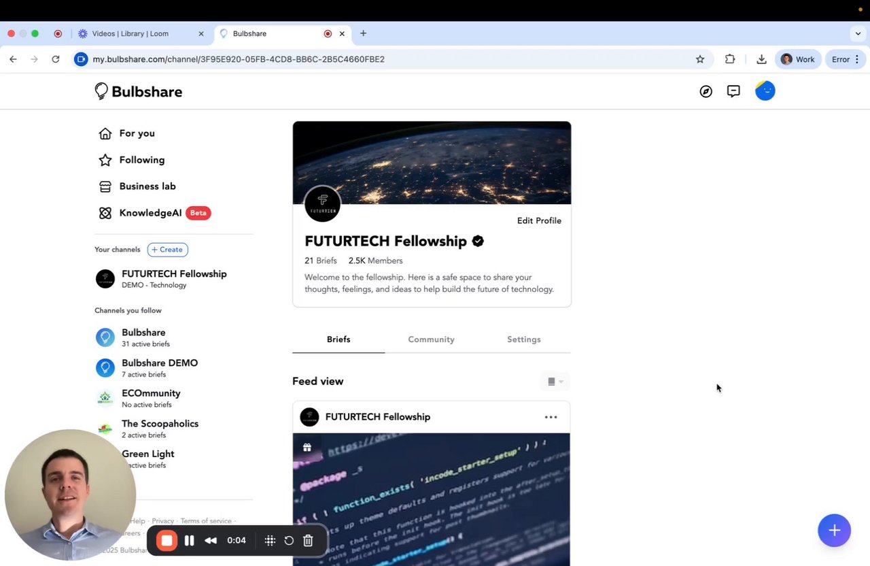Screen dimensions: 870x566
Task: Open the three-dots menu on FUTURTECH post
Action: click(551, 417)
